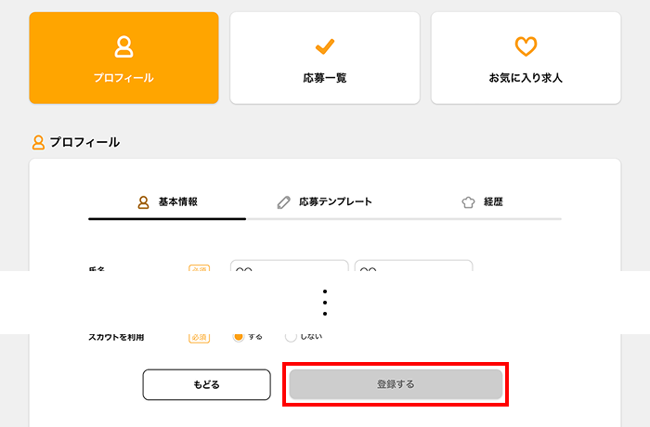Click the pencil icon beside 応募テンプレート

(284, 201)
